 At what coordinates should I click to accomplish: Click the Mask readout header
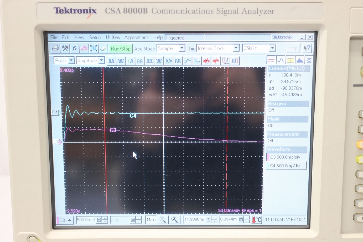pos(288,119)
